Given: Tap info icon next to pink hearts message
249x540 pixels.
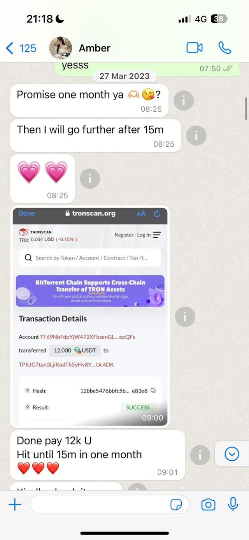Looking at the screenshot, I should (90, 179).
